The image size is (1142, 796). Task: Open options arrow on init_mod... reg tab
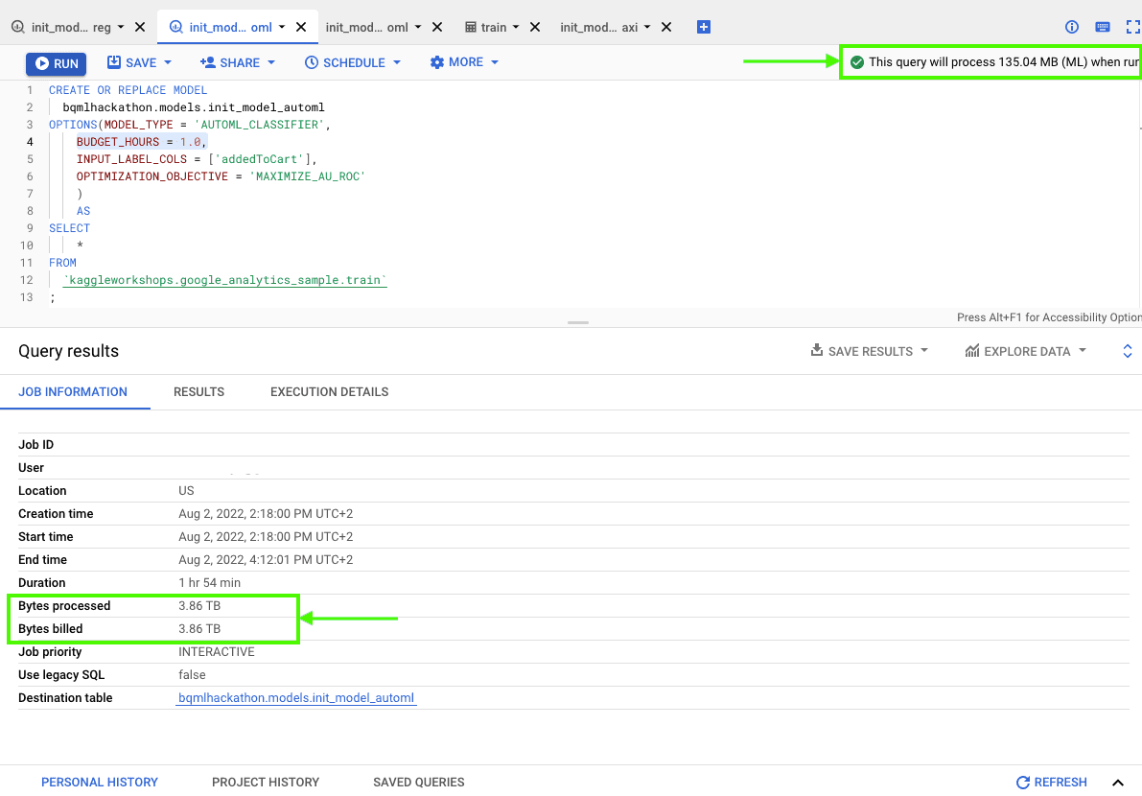pyautogui.click(x=121, y=27)
